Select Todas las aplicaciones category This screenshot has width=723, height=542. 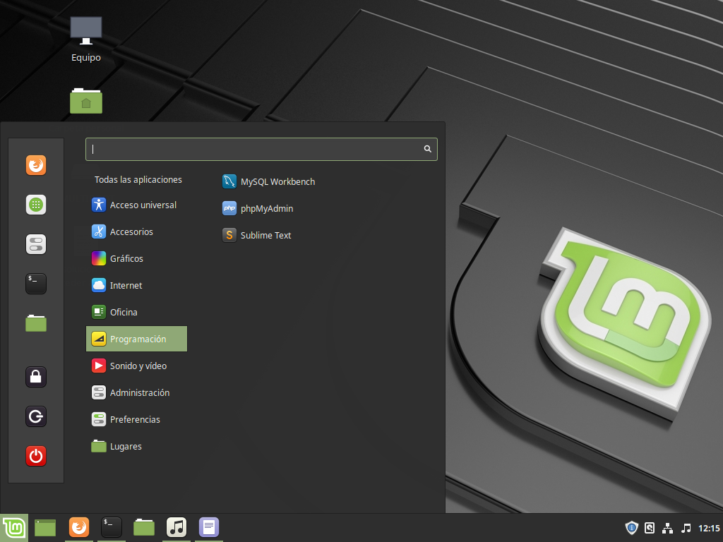[x=138, y=180]
